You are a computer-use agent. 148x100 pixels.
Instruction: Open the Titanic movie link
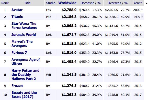[17, 17]
